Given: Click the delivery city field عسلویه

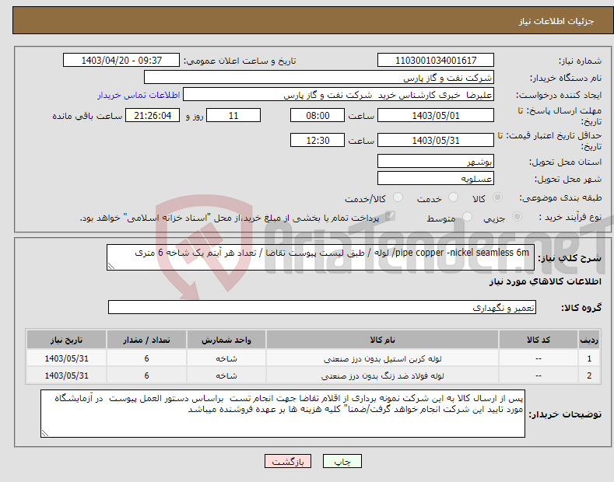Looking at the screenshot, I should point(436,178).
